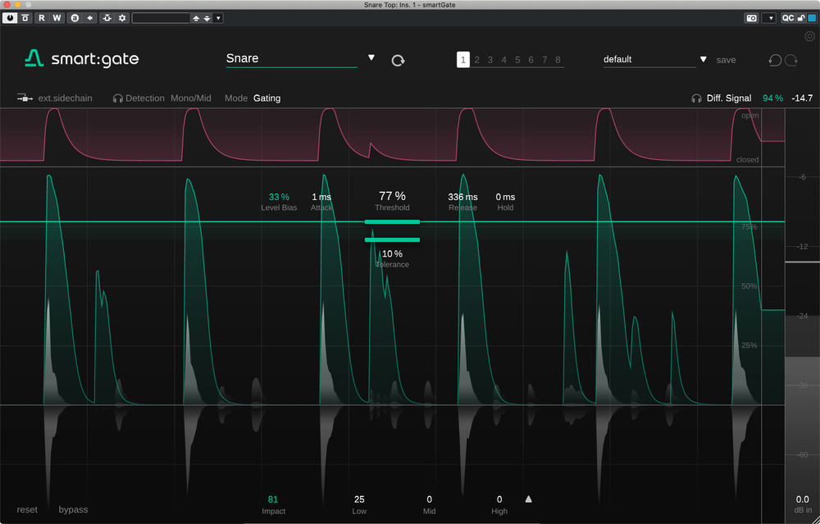
Task: Click the QC quick controls button
Action: pyautogui.click(x=787, y=18)
